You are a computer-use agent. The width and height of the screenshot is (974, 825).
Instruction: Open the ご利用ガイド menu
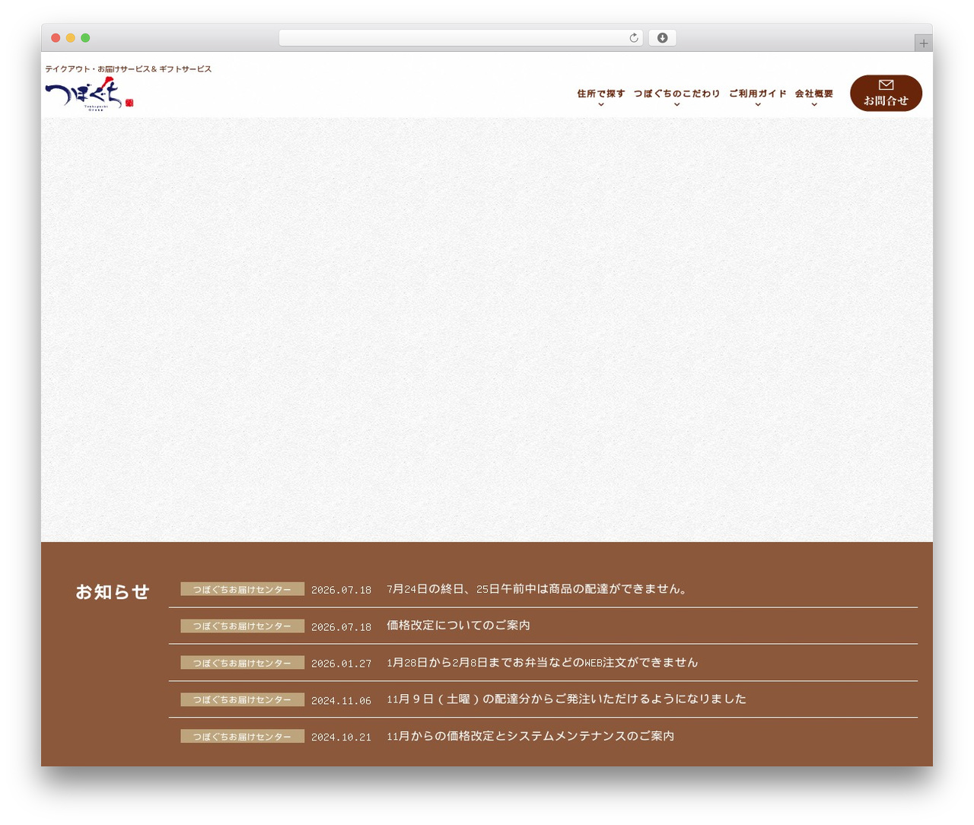(x=757, y=94)
